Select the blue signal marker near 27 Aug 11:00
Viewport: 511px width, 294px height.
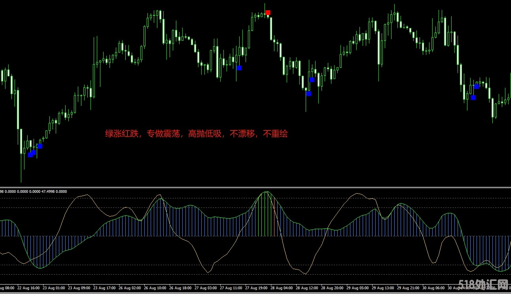tap(239, 68)
